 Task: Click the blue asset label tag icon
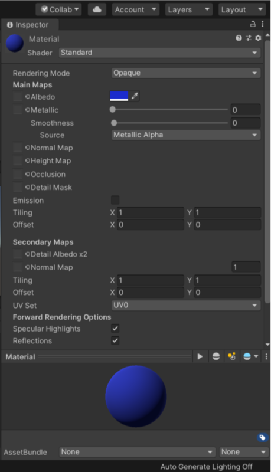(x=262, y=437)
